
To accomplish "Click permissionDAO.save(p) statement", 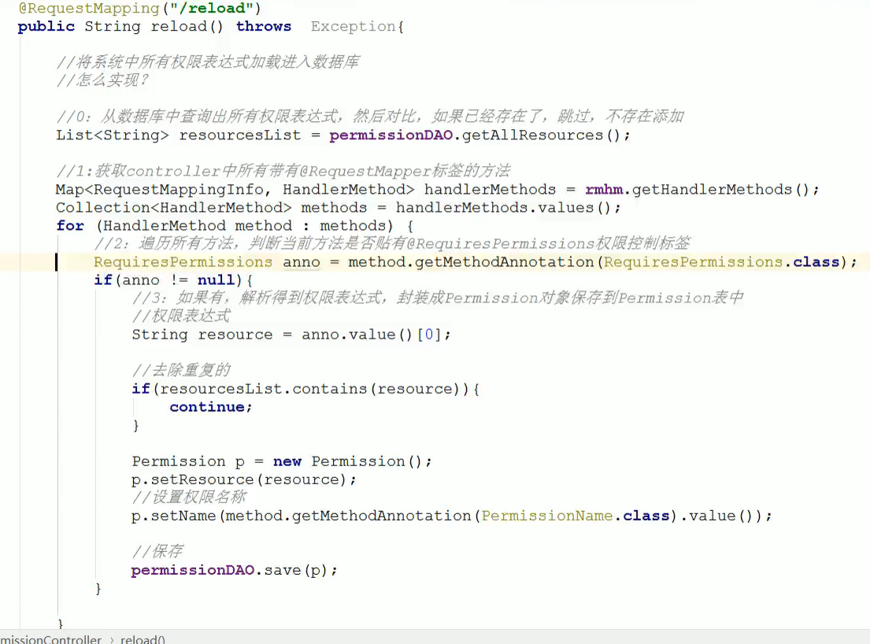I will click(234, 570).
